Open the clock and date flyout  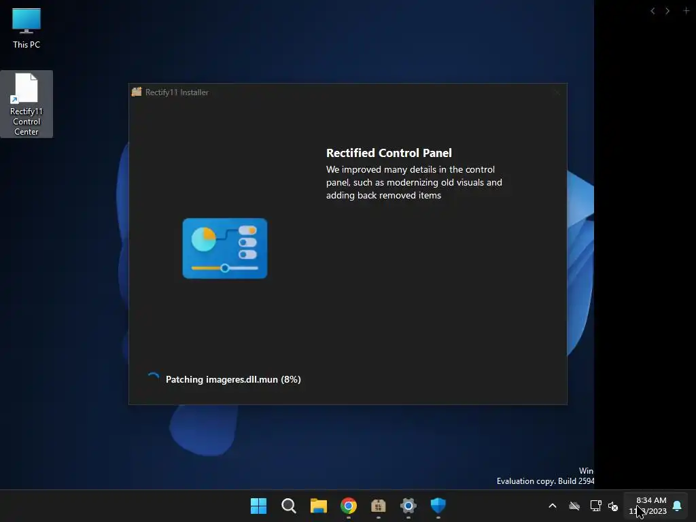[648, 506]
